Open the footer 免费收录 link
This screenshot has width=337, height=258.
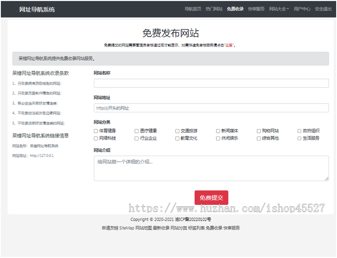click(x=214, y=228)
